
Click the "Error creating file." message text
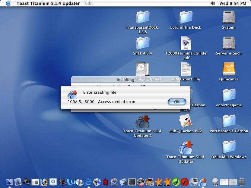pyautogui.click(x=100, y=92)
